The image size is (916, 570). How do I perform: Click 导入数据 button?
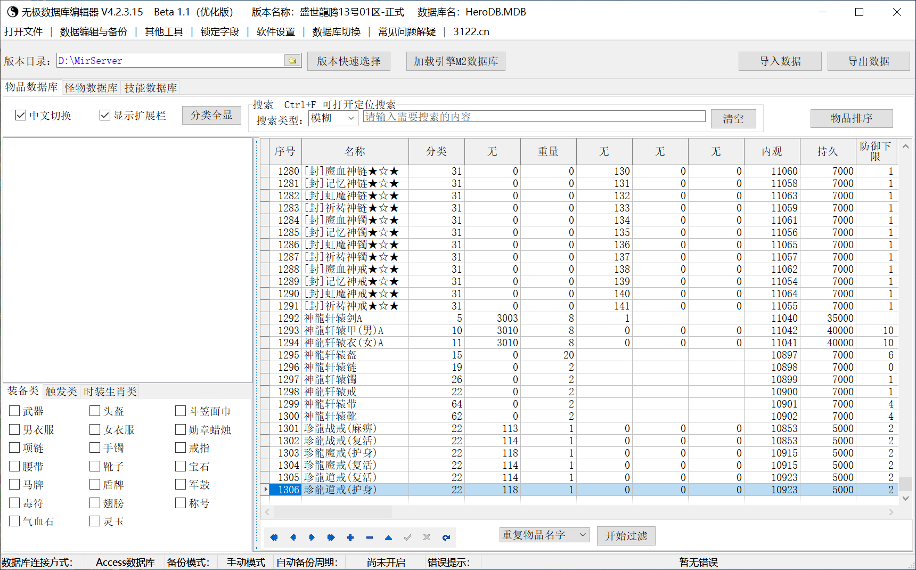780,61
